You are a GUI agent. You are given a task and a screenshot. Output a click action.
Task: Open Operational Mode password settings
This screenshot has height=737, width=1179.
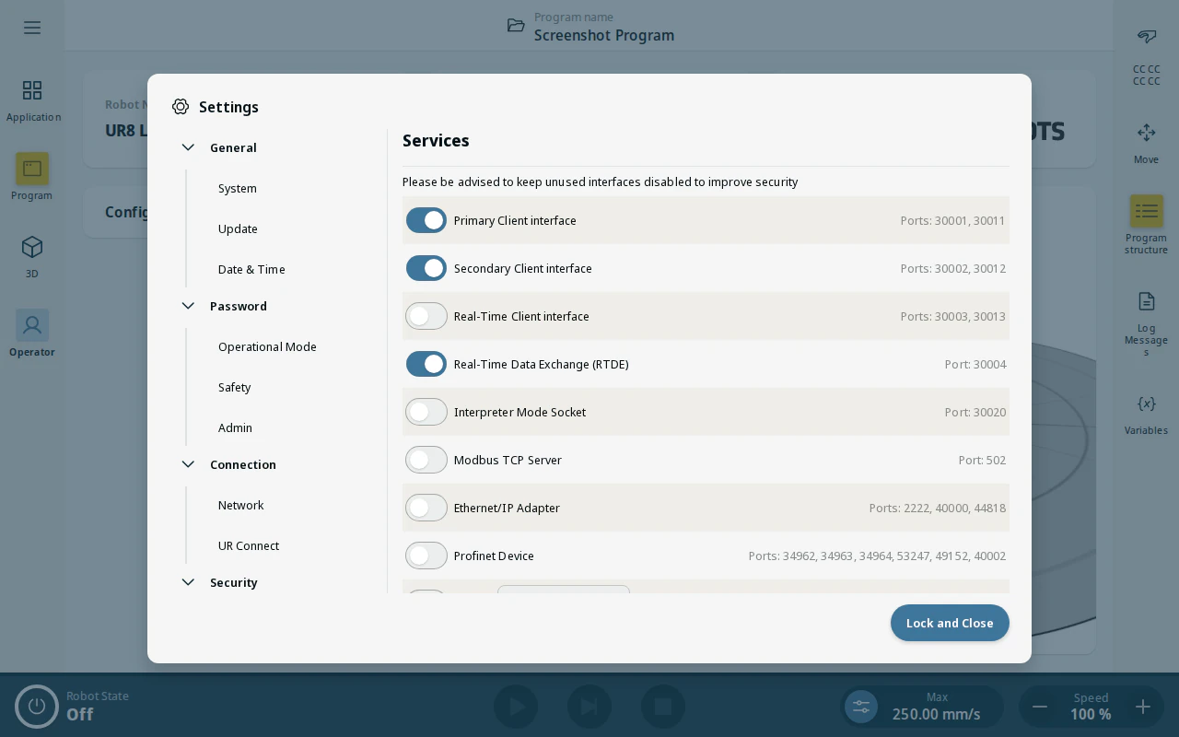[267, 346]
